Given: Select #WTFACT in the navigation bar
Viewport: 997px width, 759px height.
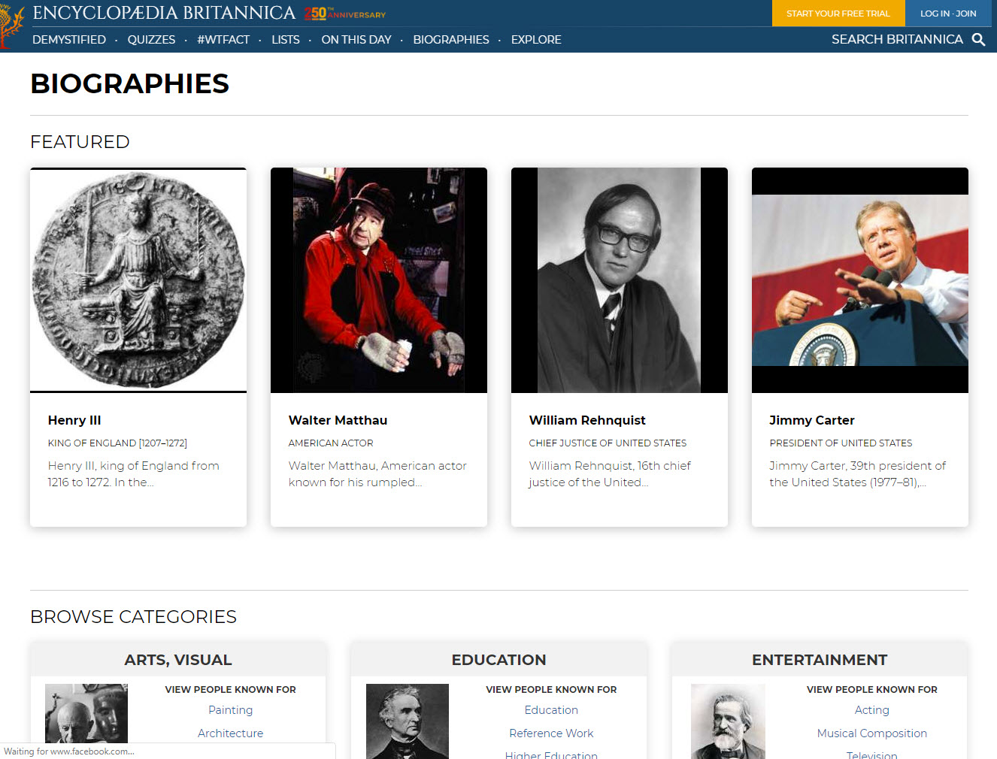Looking at the screenshot, I should 223,40.
